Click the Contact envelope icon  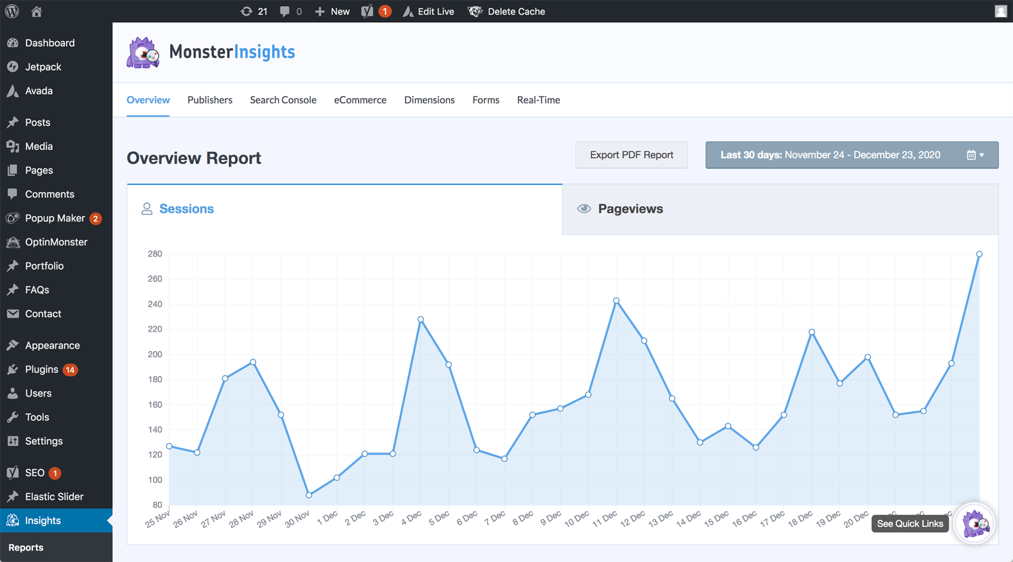coord(13,313)
